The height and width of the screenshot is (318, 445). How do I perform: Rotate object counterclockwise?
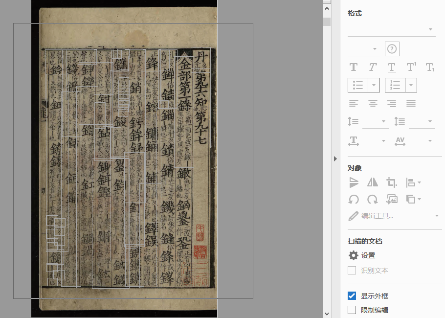click(354, 199)
